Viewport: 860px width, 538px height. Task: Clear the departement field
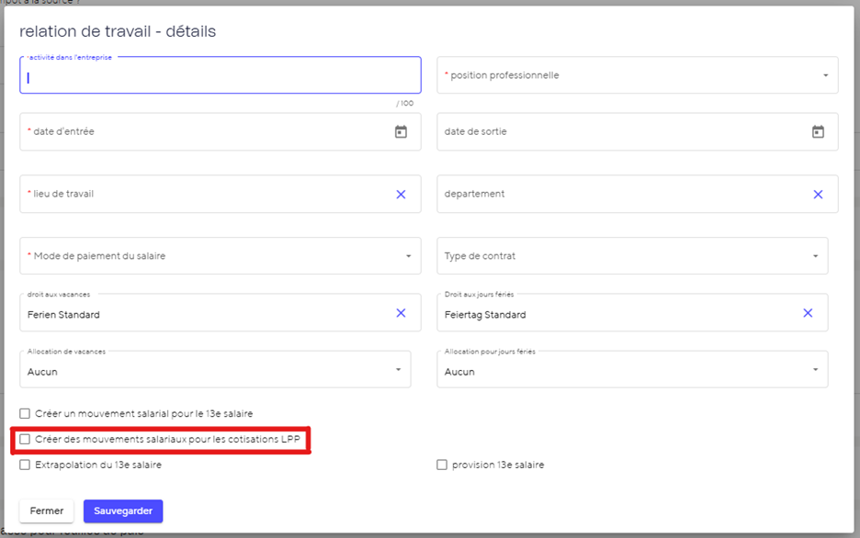(x=818, y=195)
